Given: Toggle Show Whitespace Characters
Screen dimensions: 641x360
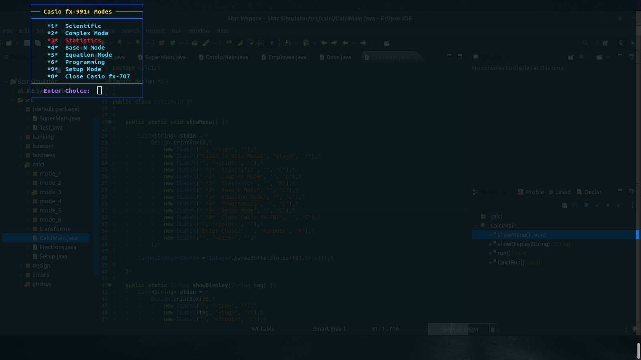Looking at the screenshot, I should tap(272, 43).
